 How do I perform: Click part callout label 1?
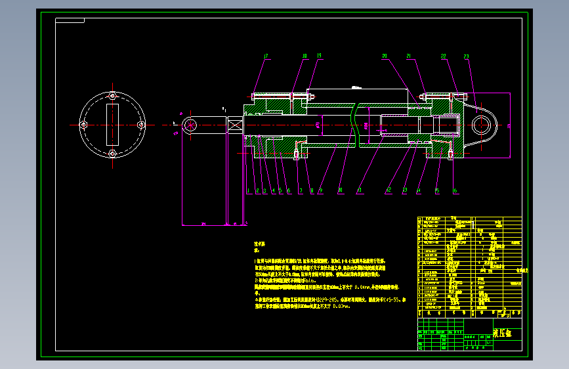pos(249,190)
